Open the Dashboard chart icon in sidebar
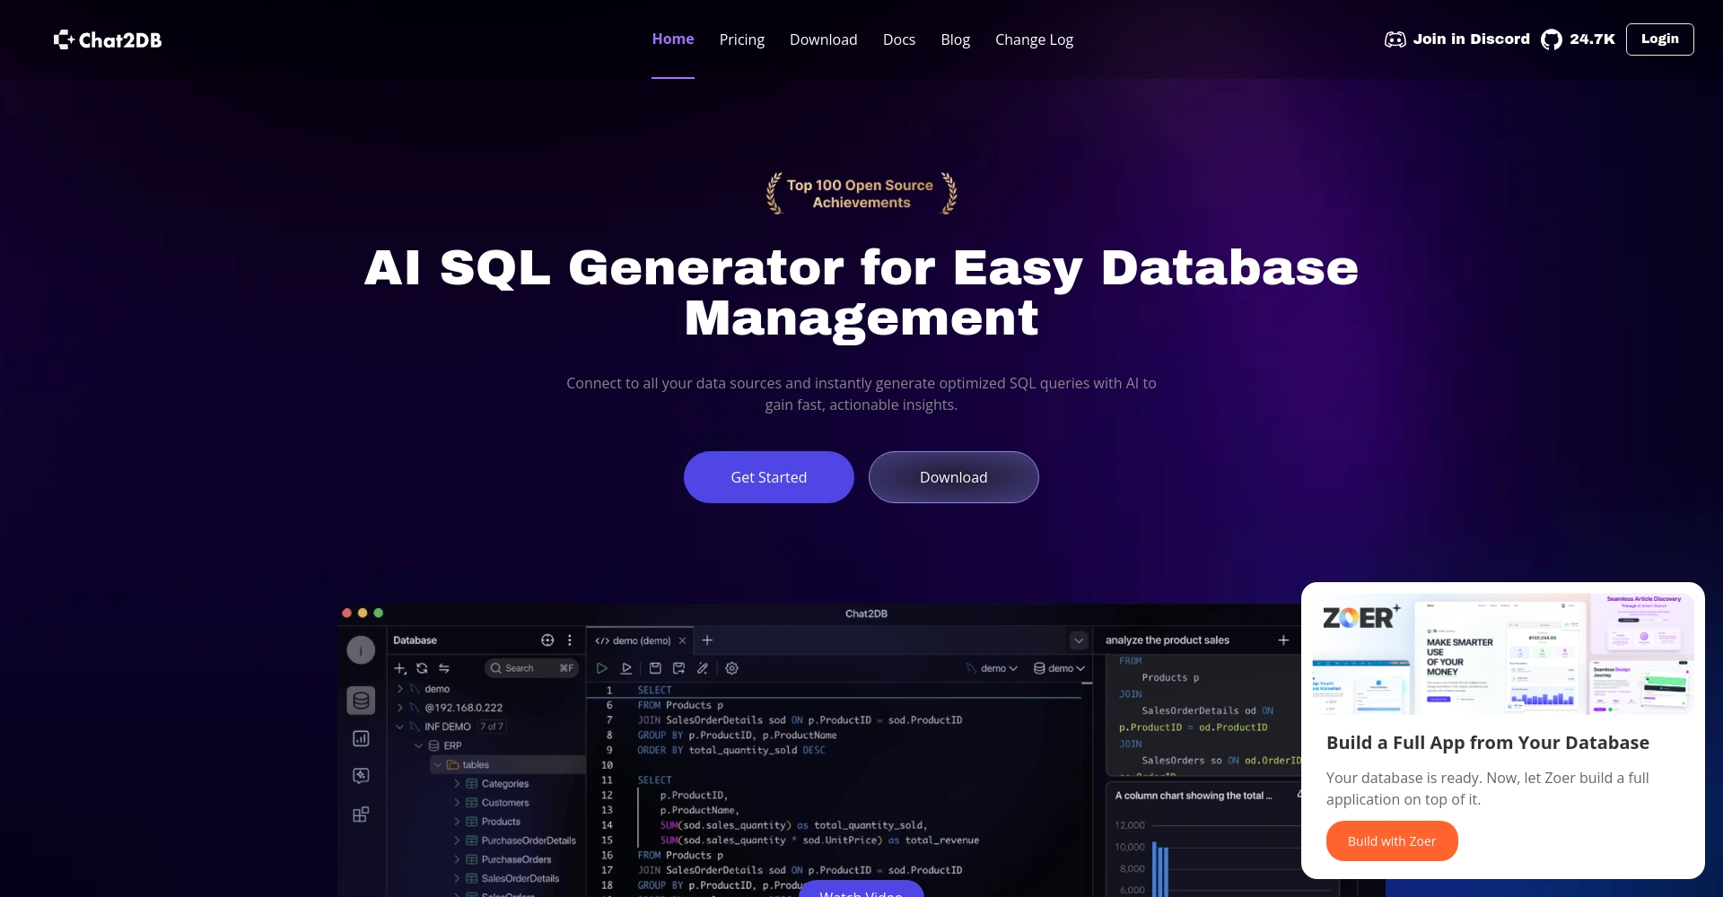 pyautogui.click(x=361, y=738)
